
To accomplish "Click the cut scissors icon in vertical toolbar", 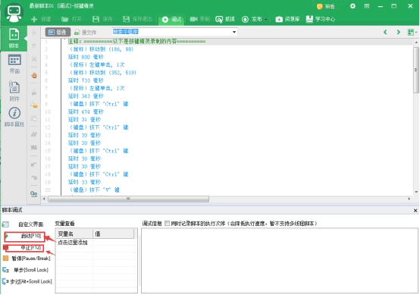I will [x=34, y=58].
